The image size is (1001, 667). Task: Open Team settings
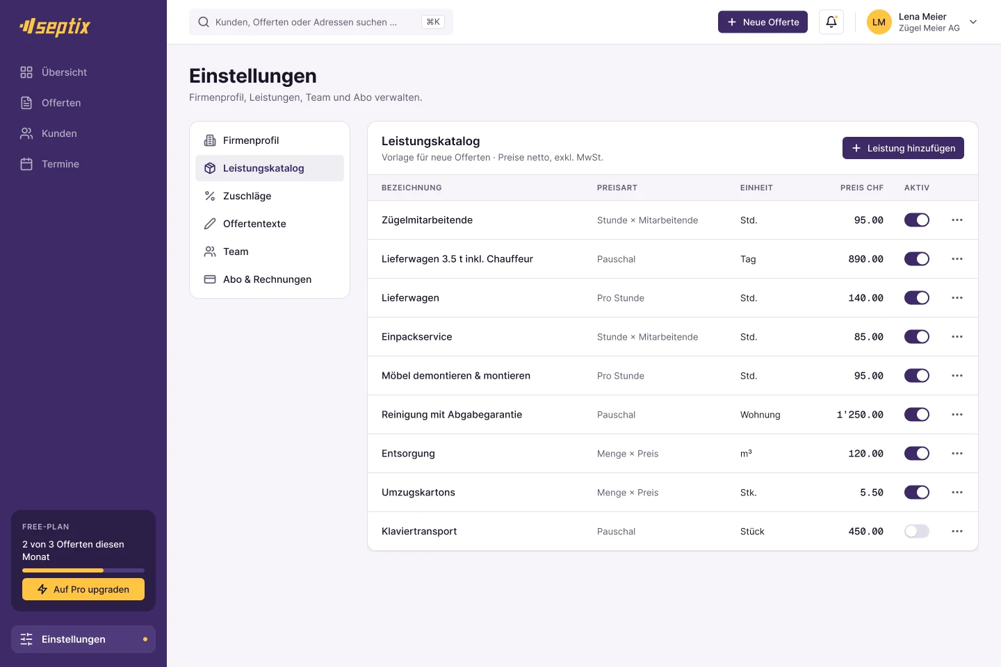pos(270,252)
